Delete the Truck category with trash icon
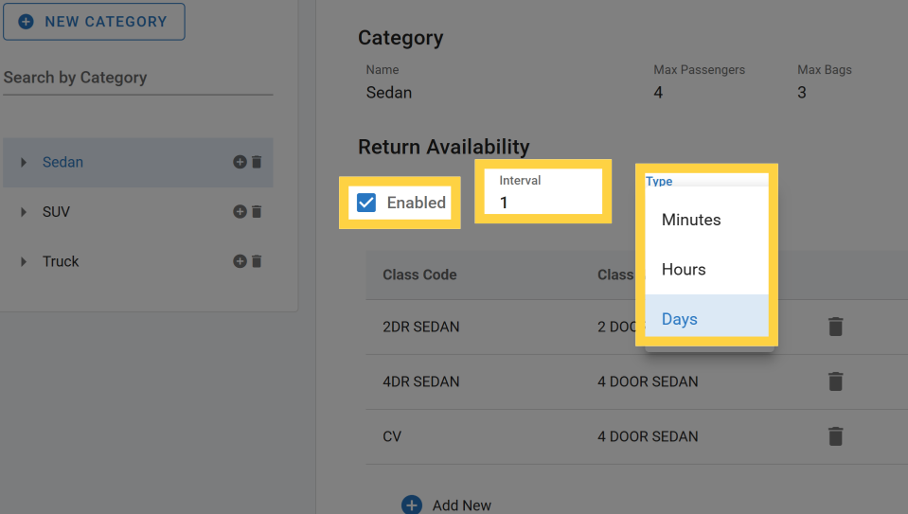 point(256,261)
